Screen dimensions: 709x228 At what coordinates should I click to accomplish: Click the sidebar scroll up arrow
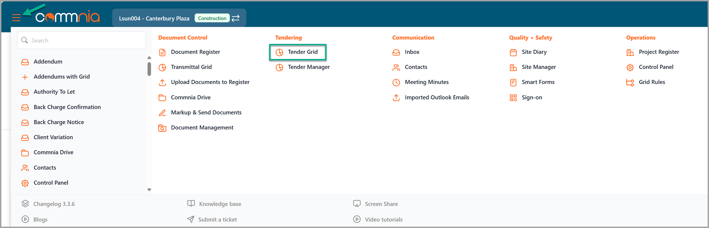pos(149,58)
